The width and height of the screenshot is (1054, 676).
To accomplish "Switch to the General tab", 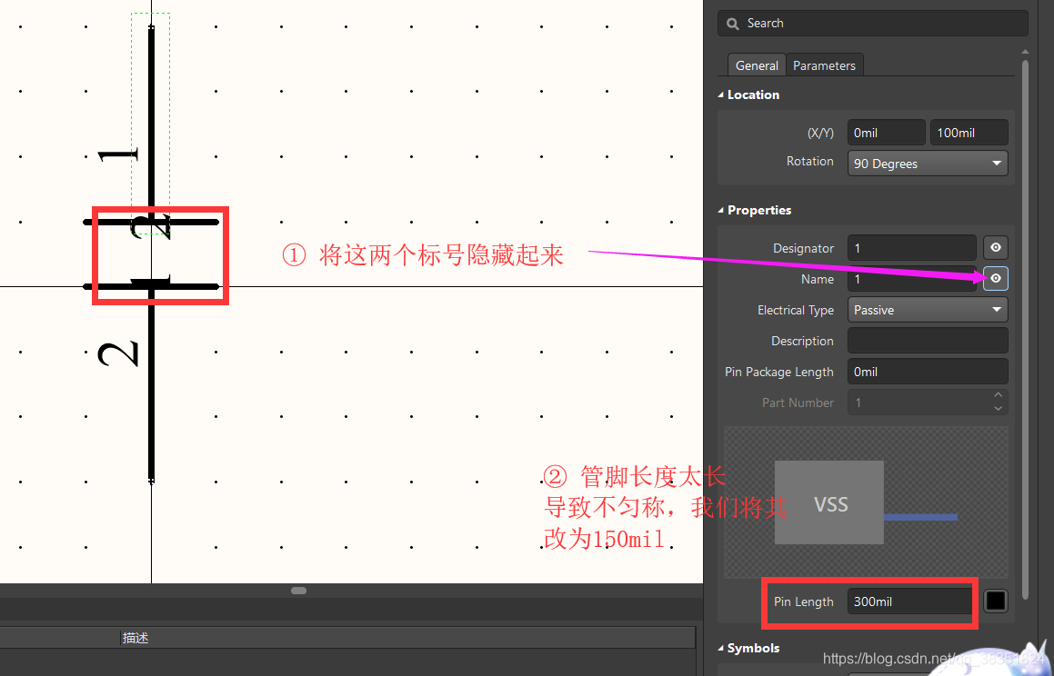I will (x=757, y=65).
